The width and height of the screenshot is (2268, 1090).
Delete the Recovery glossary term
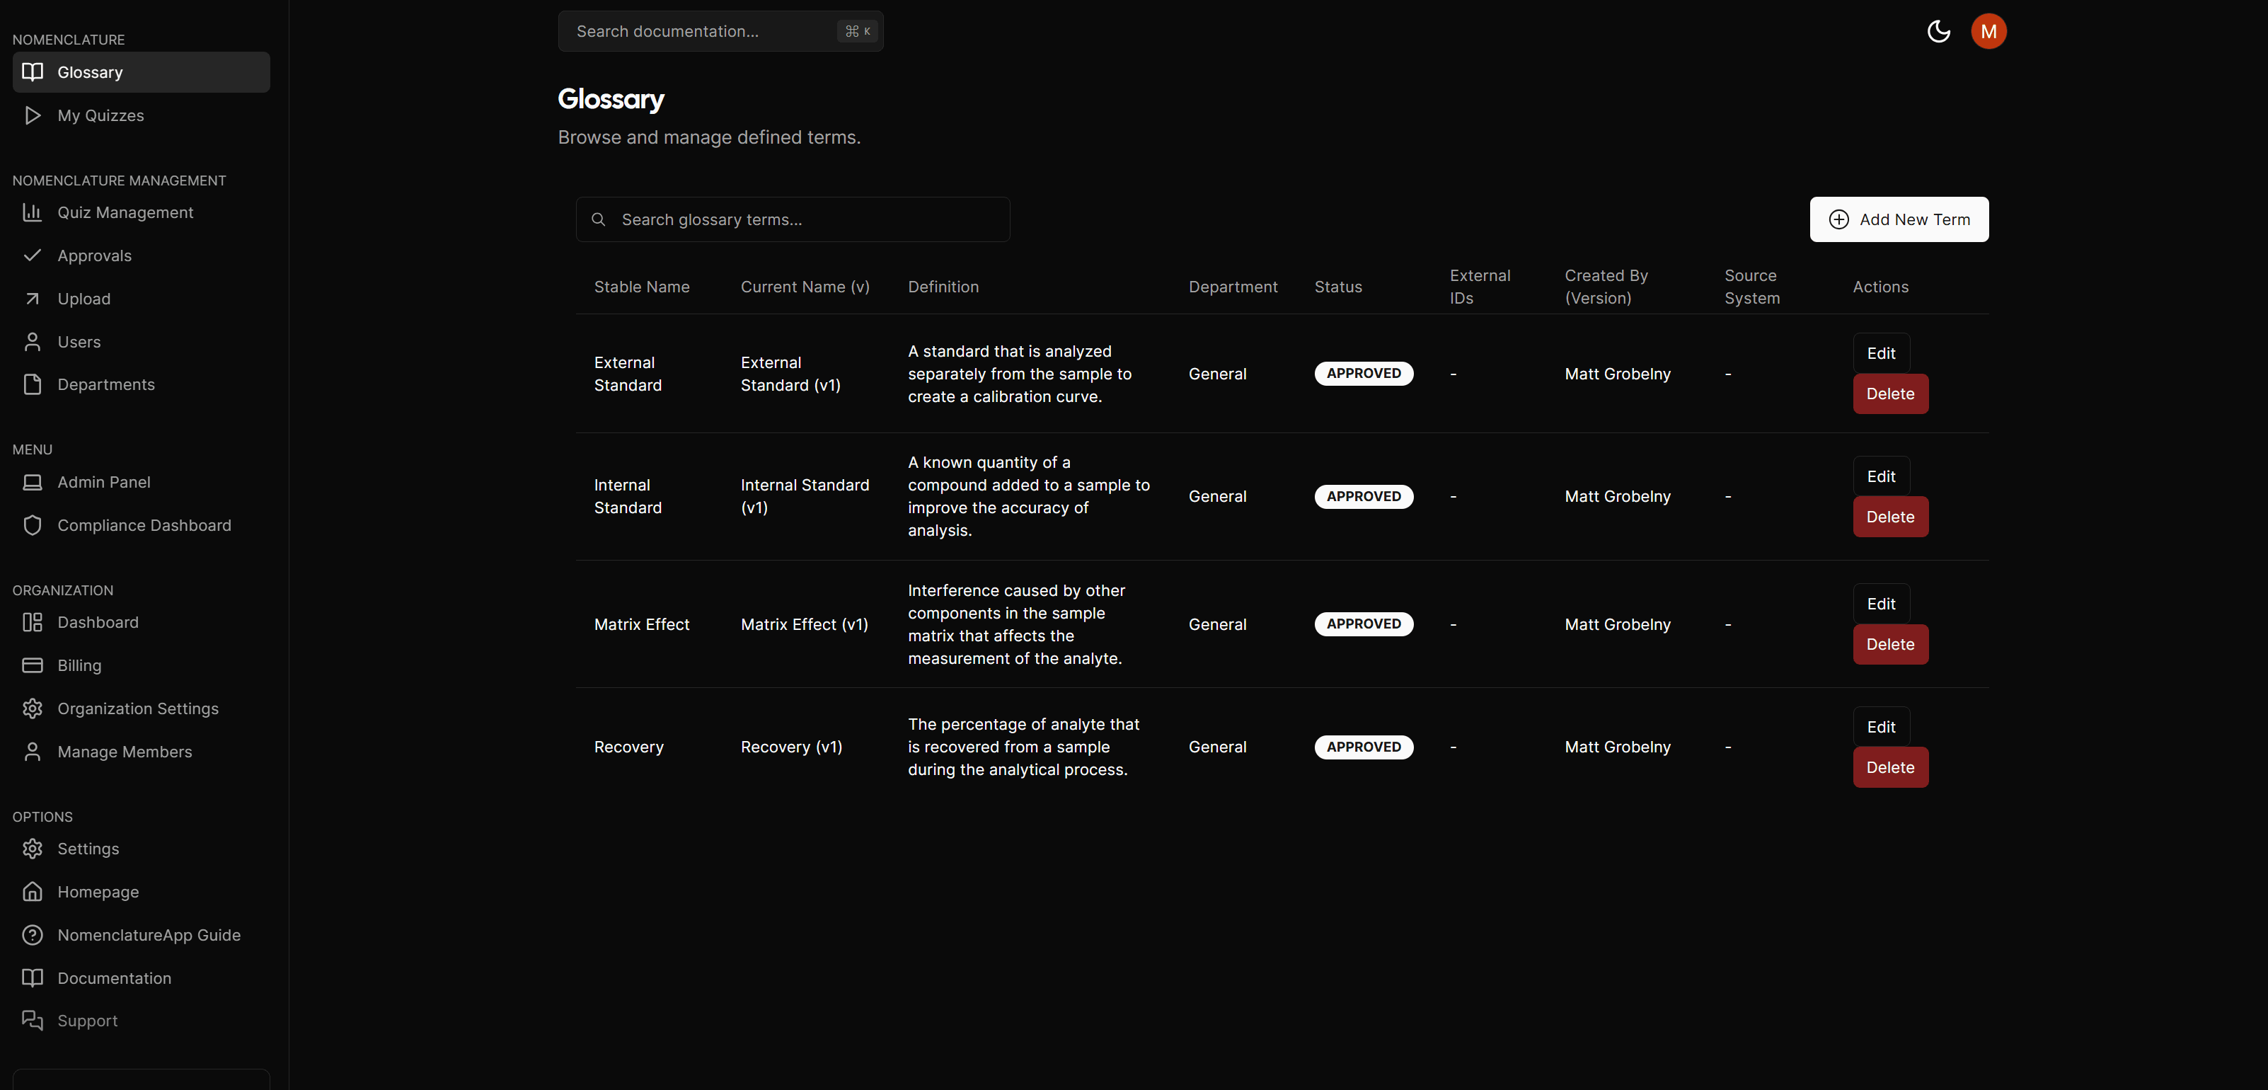tap(1889, 767)
